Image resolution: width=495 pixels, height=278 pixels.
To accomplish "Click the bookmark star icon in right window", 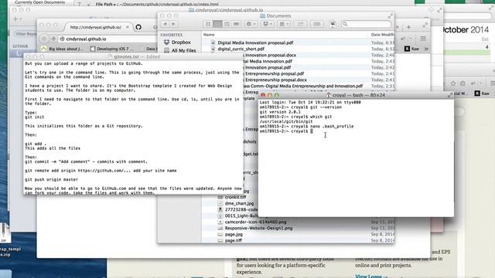I will (x=453, y=83).
